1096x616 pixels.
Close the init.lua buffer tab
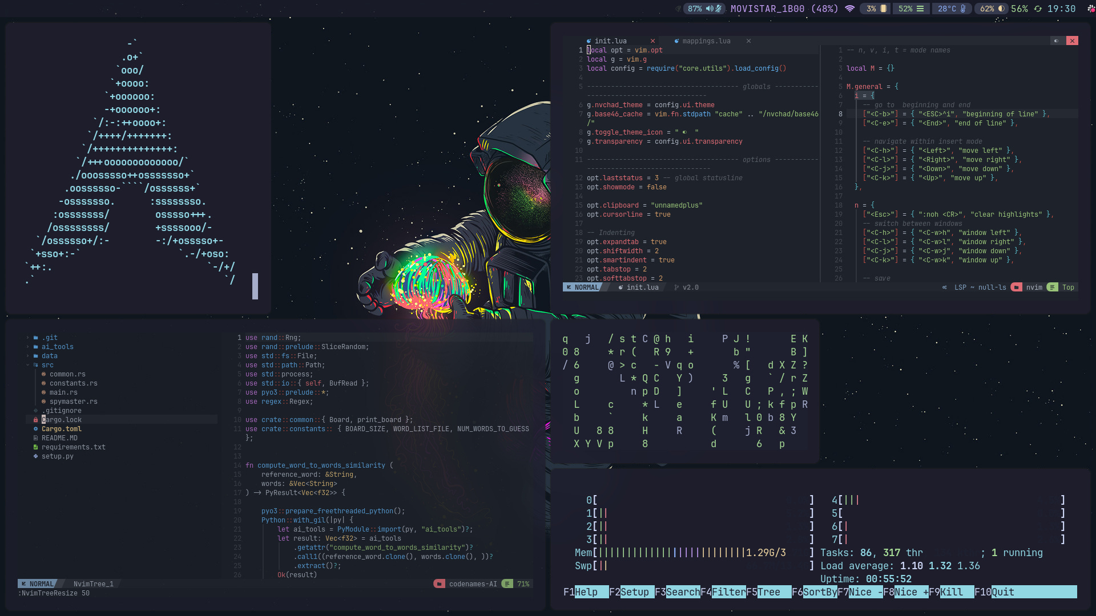click(652, 41)
